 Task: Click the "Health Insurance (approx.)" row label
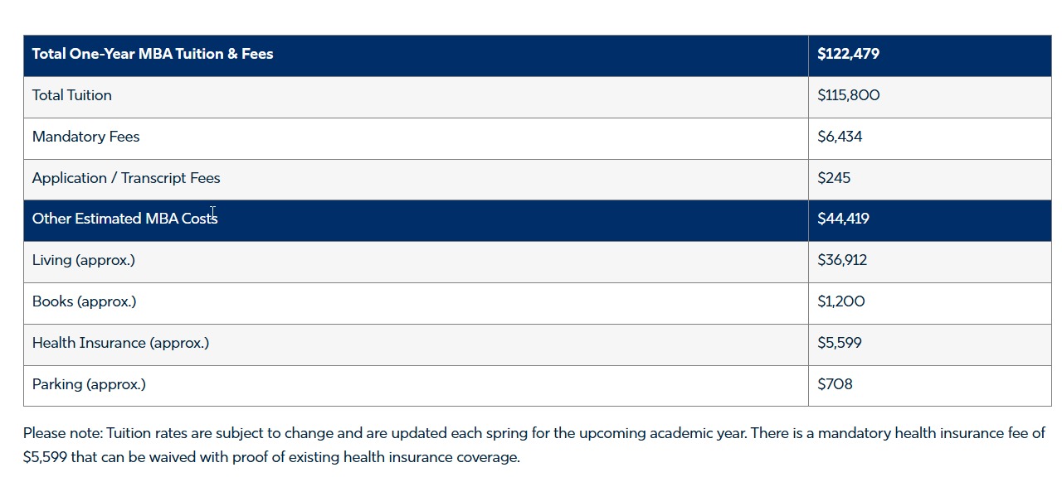120,343
